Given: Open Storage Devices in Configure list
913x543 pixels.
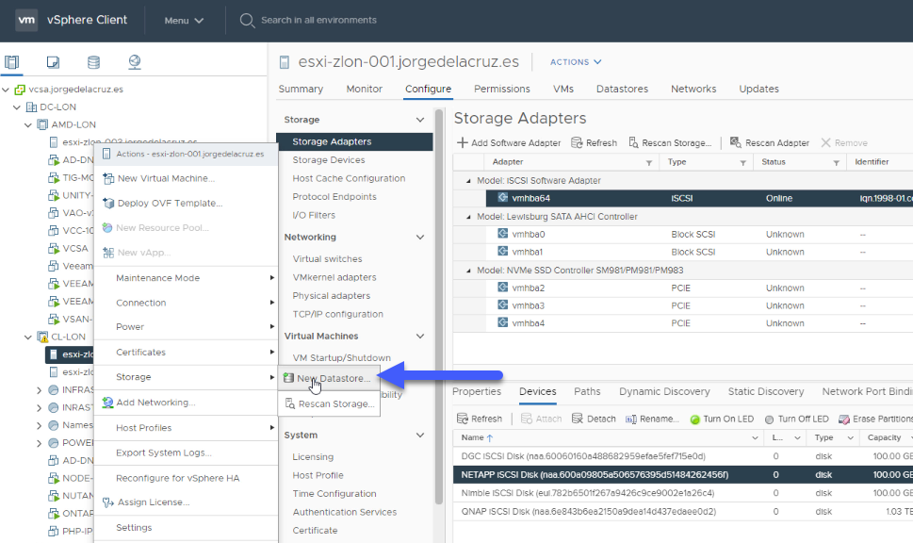Looking at the screenshot, I should tap(329, 159).
